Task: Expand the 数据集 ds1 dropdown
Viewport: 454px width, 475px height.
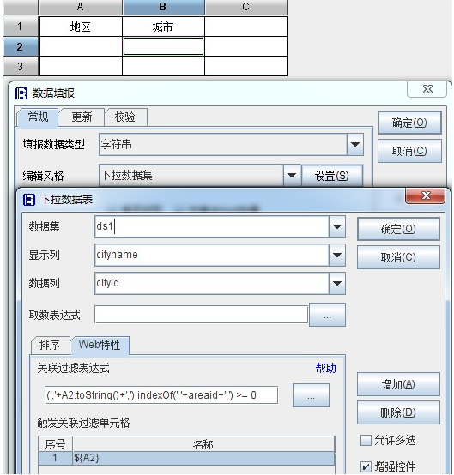Action: [337, 227]
